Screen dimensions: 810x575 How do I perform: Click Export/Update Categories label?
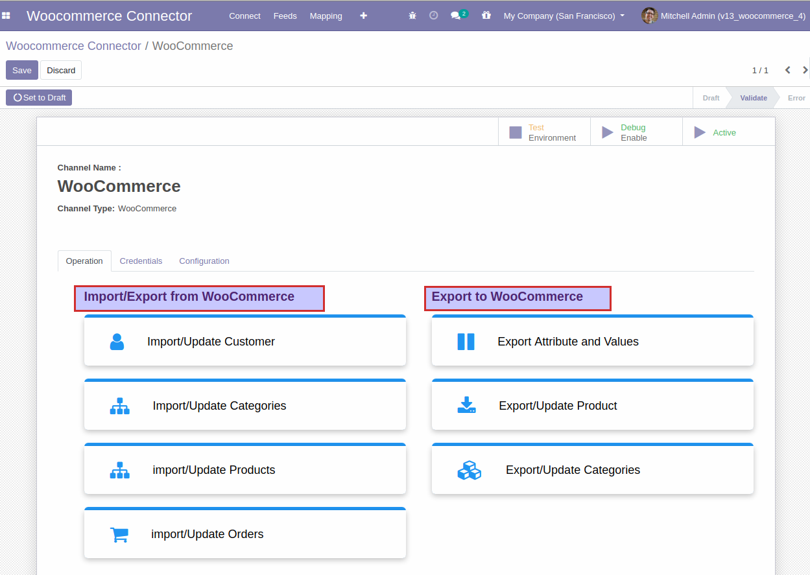(573, 470)
